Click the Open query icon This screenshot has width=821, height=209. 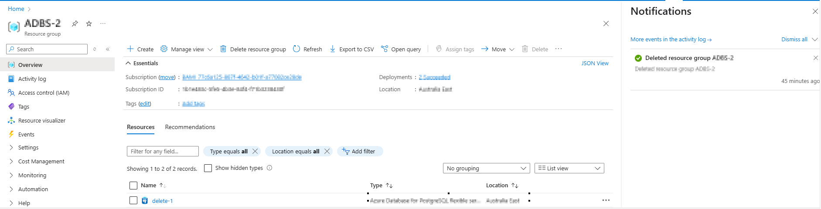385,49
